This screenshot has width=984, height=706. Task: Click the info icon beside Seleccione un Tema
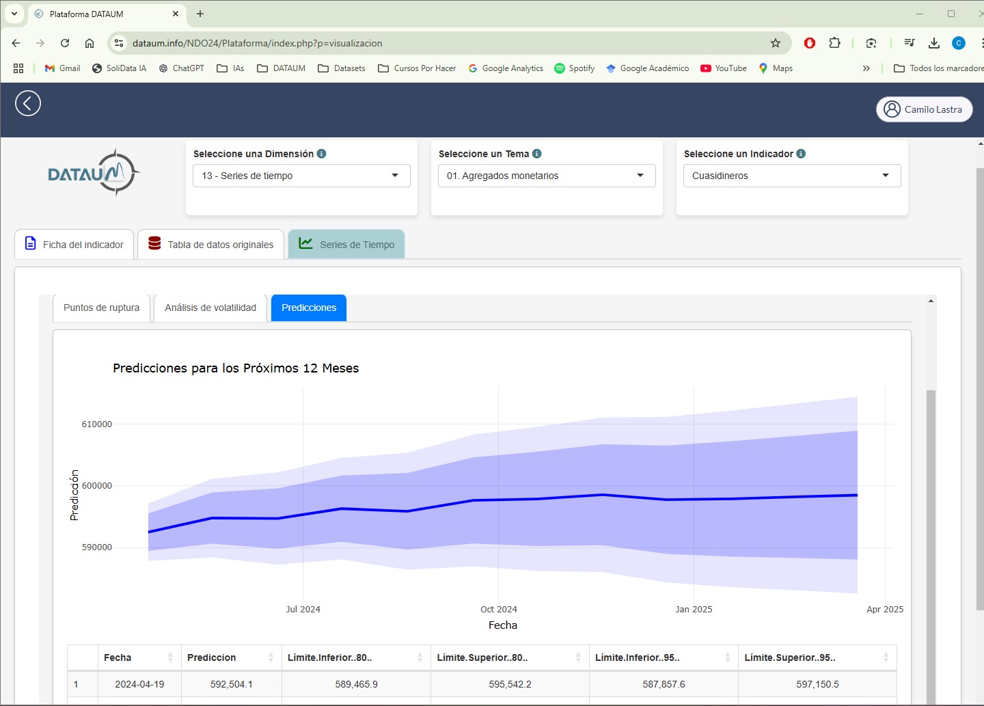pos(536,154)
